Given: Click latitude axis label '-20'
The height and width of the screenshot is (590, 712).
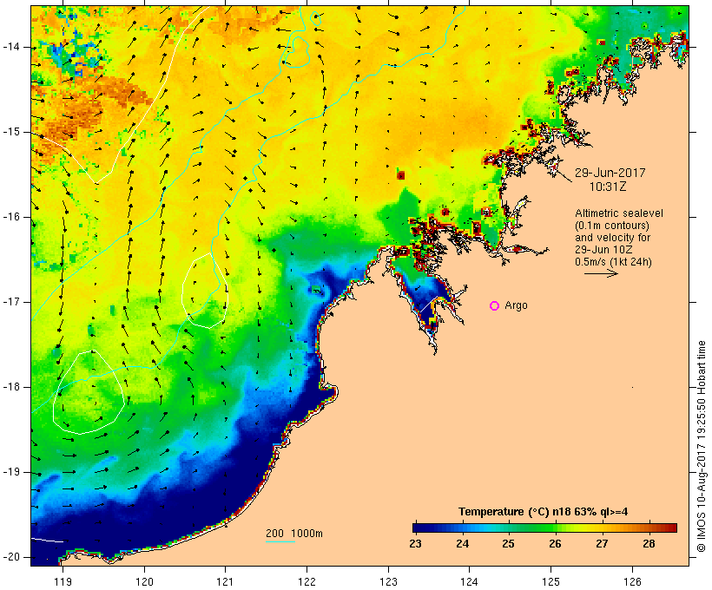Looking at the screenshot, I should pyautogui.click(x=11, y=557).
